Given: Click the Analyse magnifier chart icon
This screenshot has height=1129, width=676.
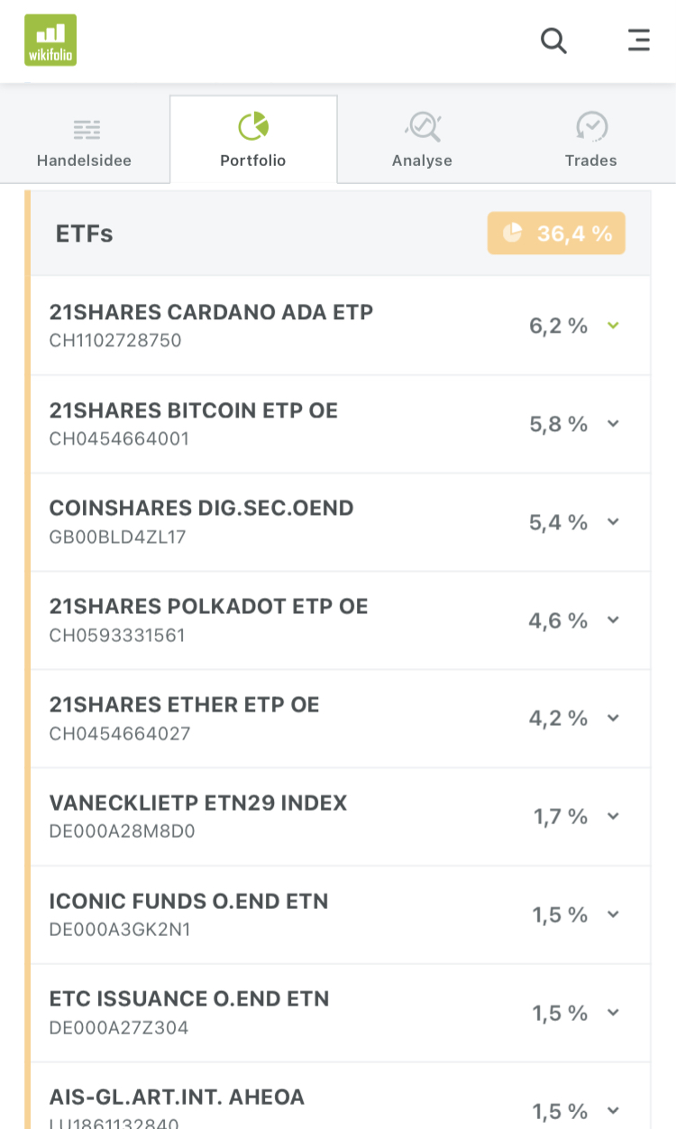Looking at the screenshot, I should pos(423,127).
